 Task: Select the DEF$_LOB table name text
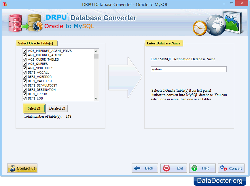35,98
